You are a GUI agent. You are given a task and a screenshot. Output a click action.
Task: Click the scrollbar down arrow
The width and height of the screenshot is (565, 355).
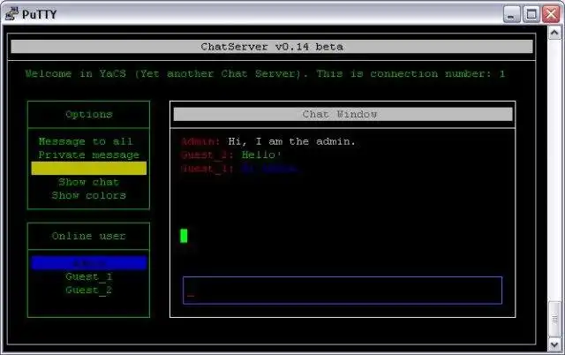(x=554, y=344)
